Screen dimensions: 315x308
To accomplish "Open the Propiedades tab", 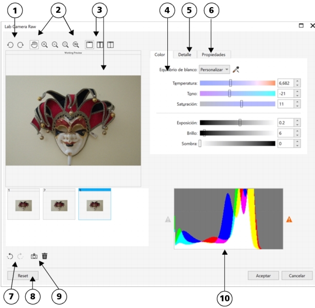I will coord(213,54).
